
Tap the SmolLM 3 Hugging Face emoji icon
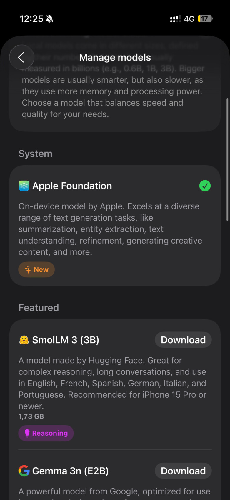pyautogui.click(x=24, y=340)
